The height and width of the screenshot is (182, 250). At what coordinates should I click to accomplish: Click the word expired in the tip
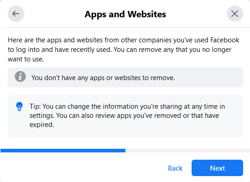point(42,125)
